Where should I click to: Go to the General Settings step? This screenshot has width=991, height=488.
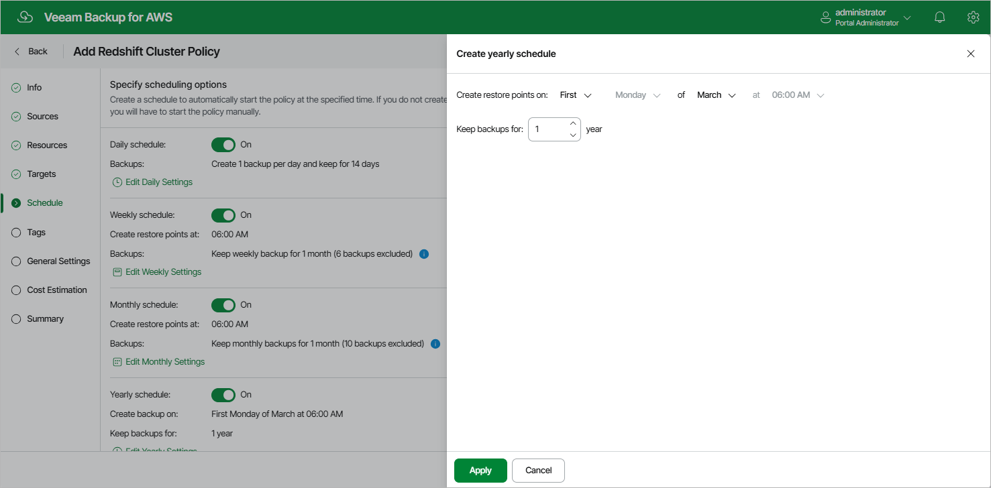point(58,261)
